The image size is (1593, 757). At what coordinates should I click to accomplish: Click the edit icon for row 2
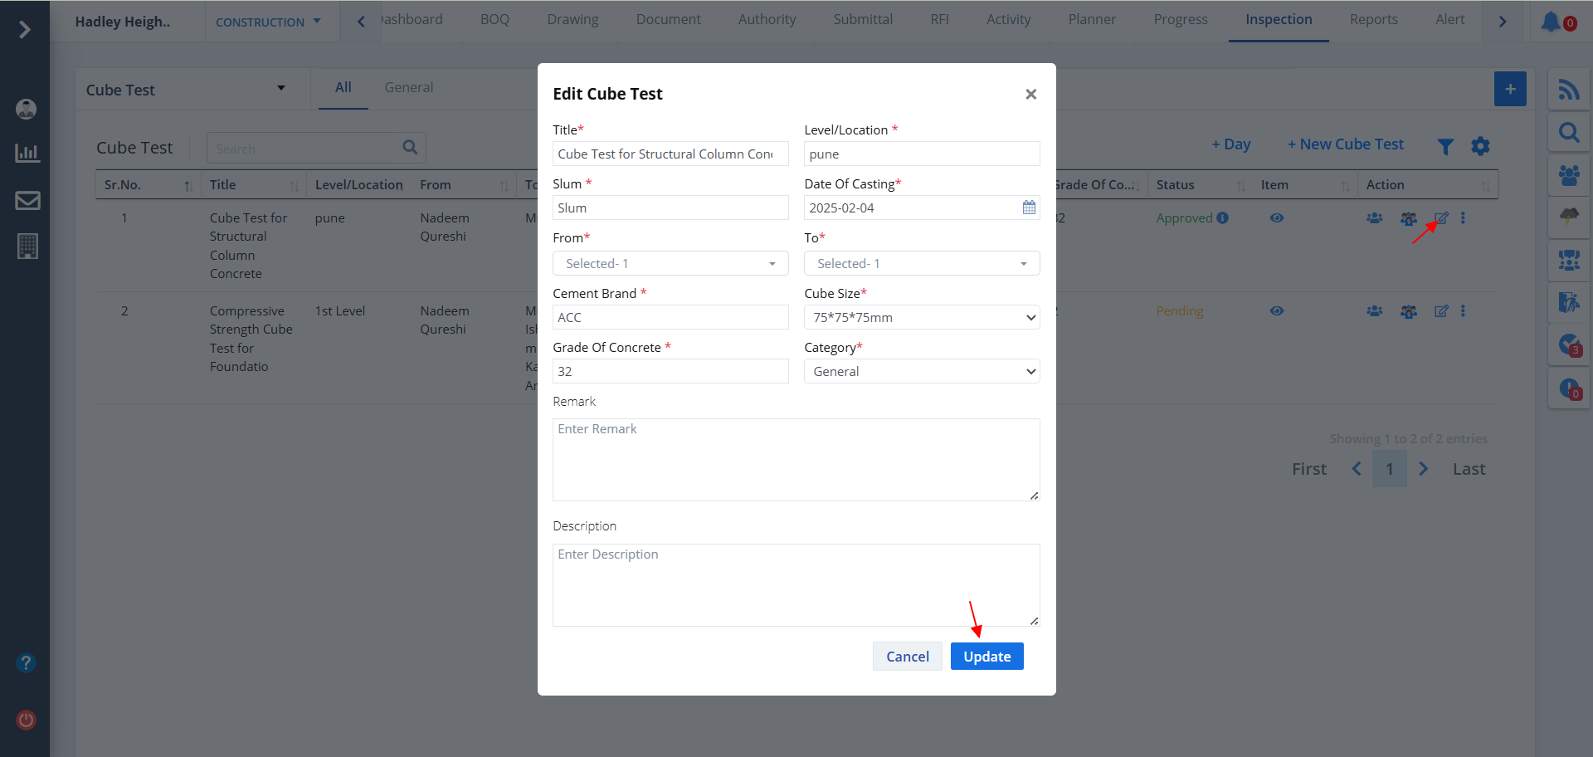(x=1441, y=311)
